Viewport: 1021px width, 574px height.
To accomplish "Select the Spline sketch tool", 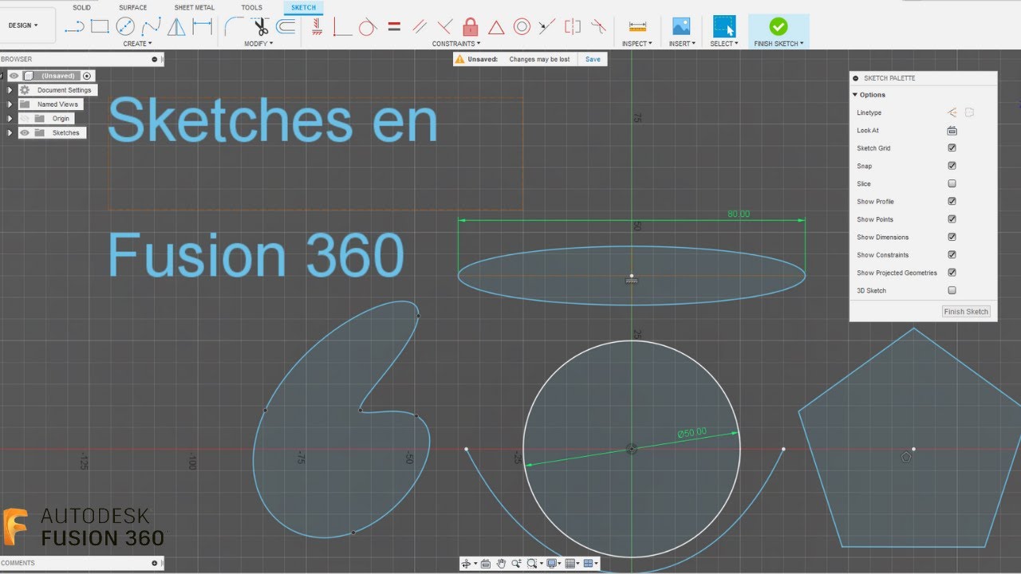I will 151,26.
